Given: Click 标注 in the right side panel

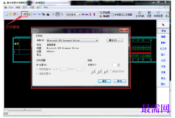Looking at the screenshot, I should (163, 78).
